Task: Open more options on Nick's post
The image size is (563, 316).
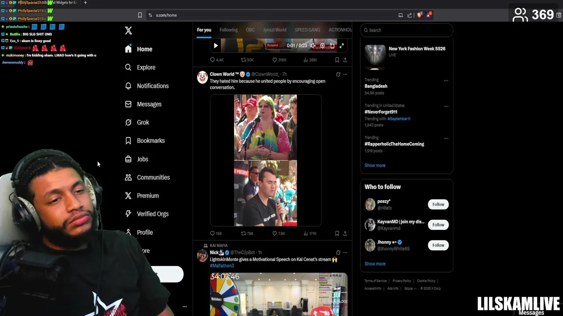Action: click(345, 252)
